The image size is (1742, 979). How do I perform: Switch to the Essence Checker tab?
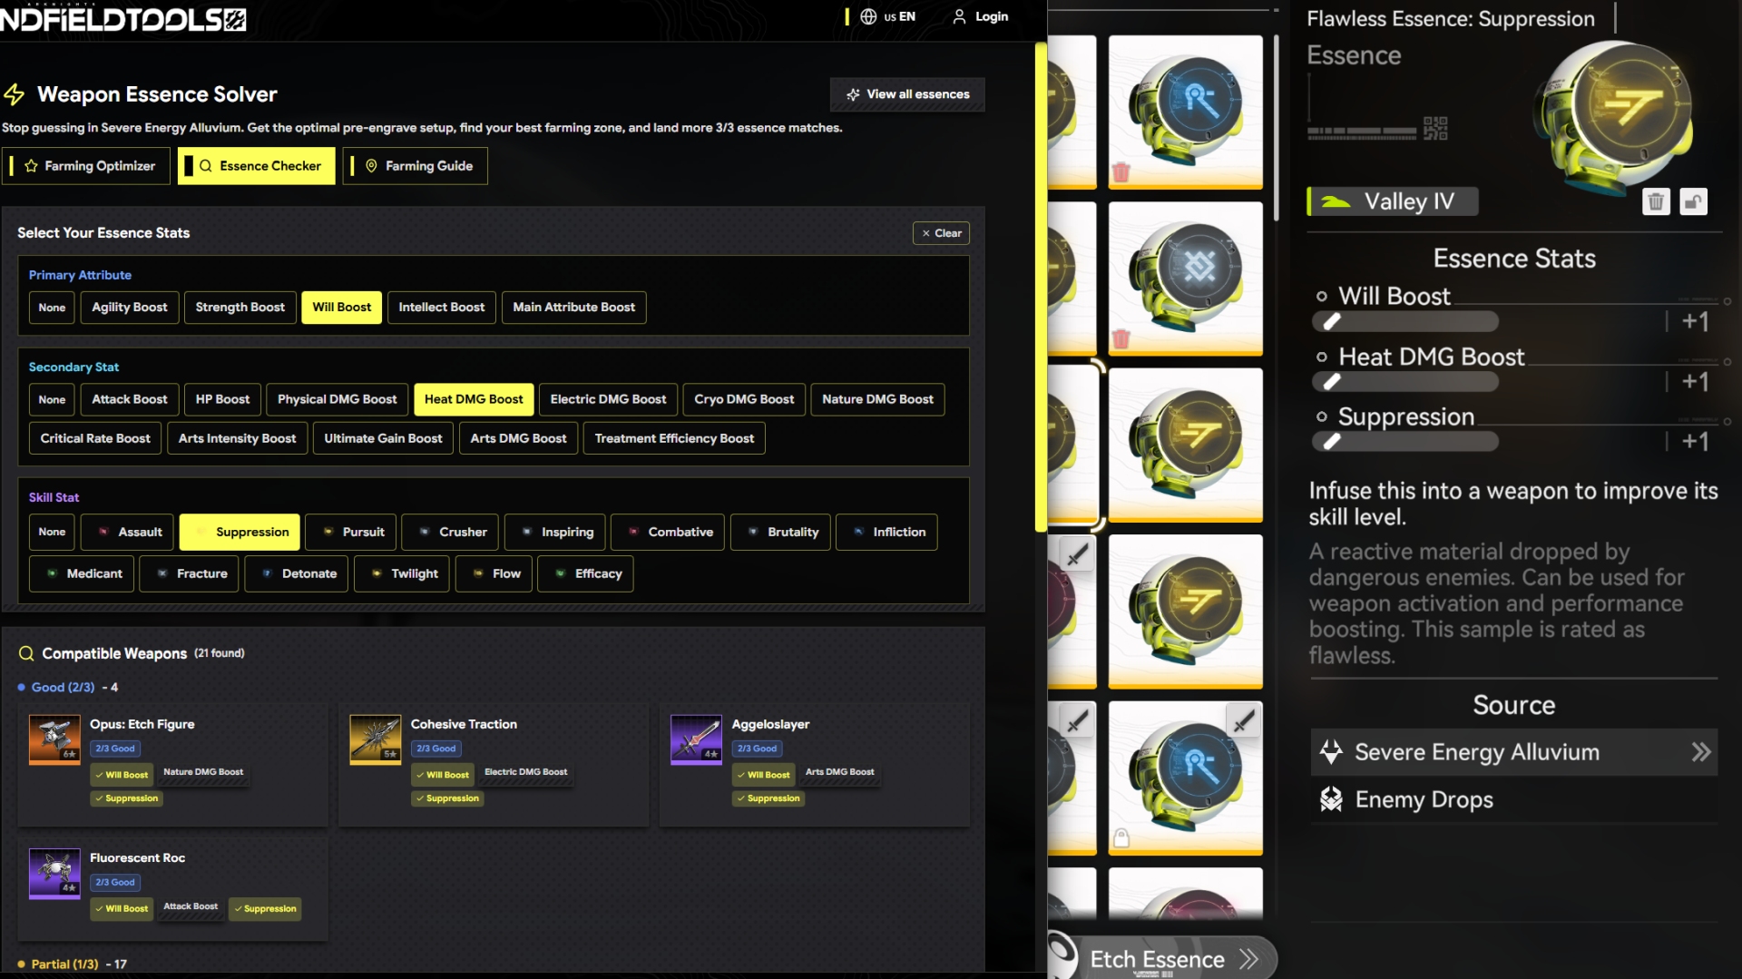[x=257, y=166]
